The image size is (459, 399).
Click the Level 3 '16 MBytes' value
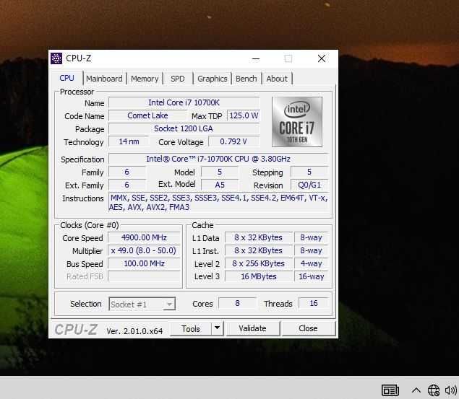[x=259, y=276]
